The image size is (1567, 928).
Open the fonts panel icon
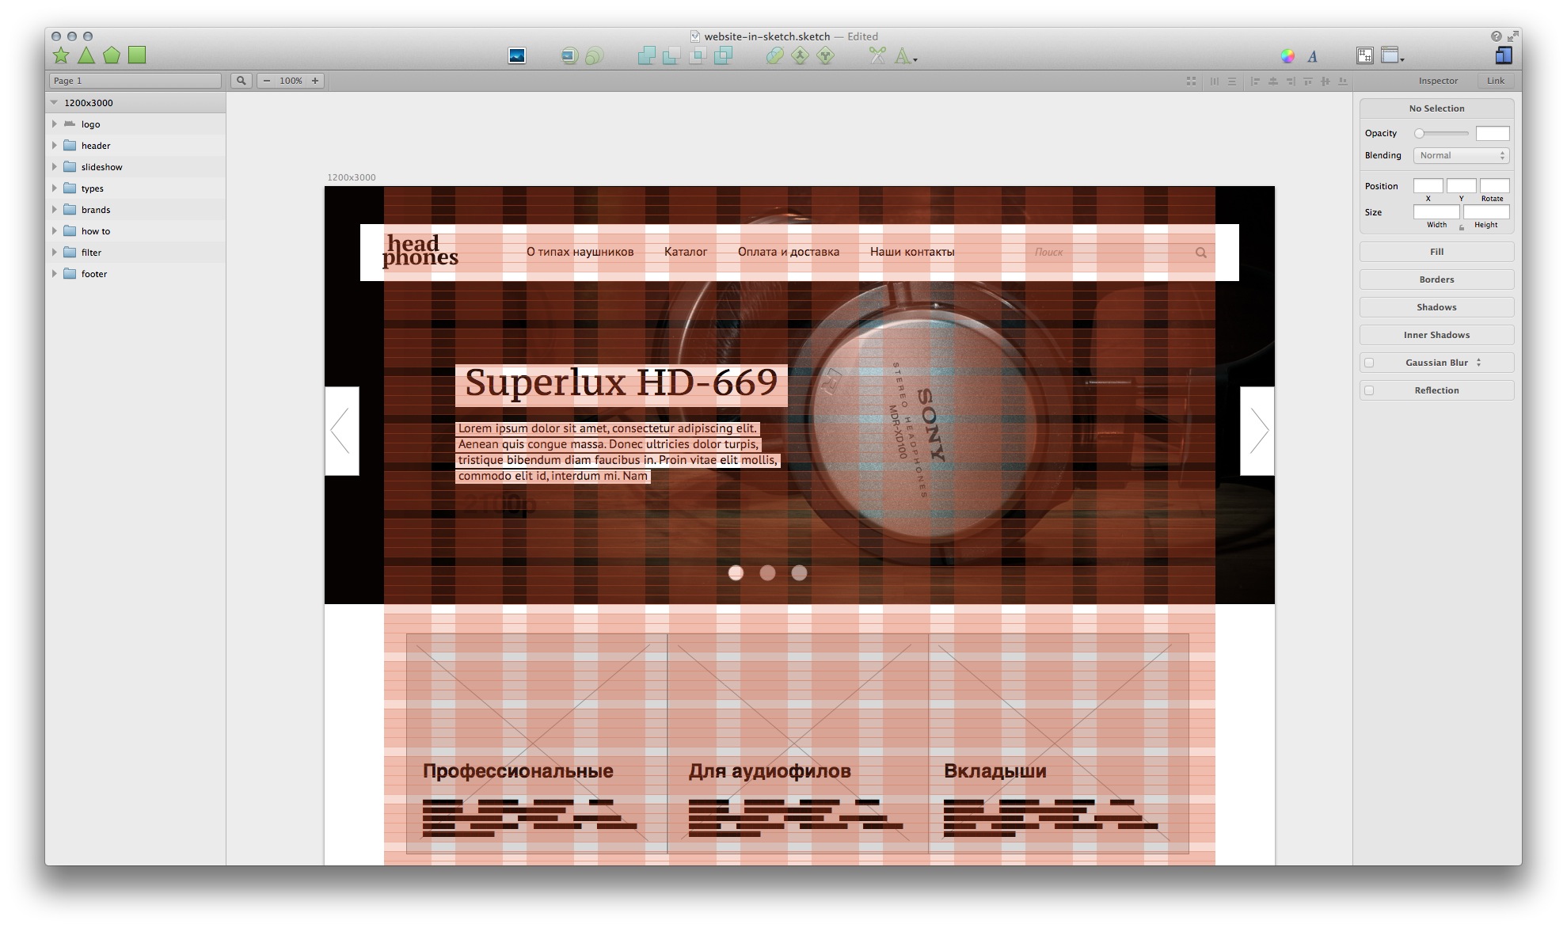[x=1312, y=56]
